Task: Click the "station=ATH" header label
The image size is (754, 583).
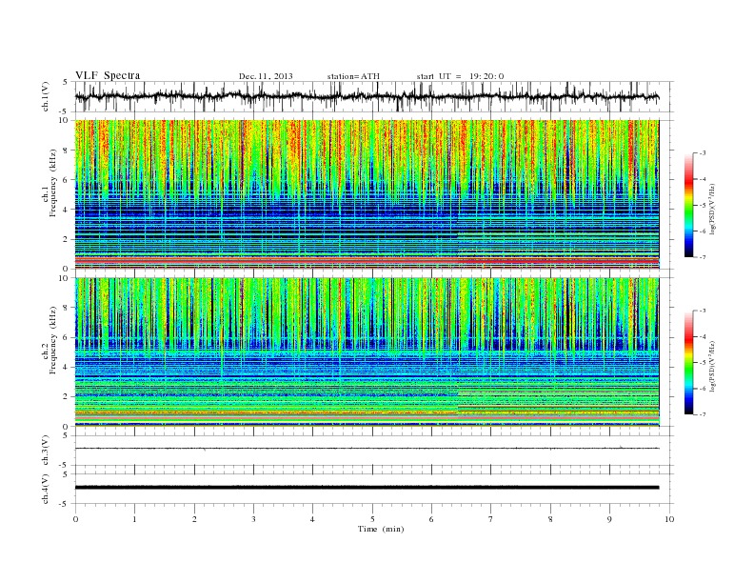Action: [x=353, y=76]
